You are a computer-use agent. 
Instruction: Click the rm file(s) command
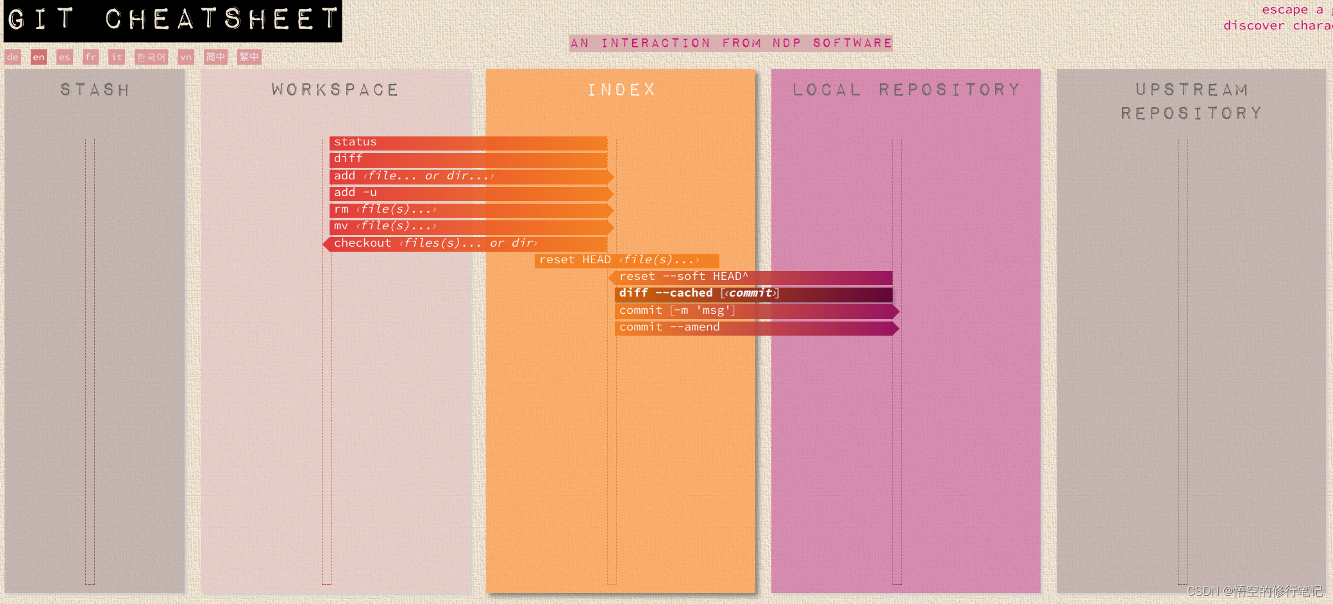coord(471,209)
